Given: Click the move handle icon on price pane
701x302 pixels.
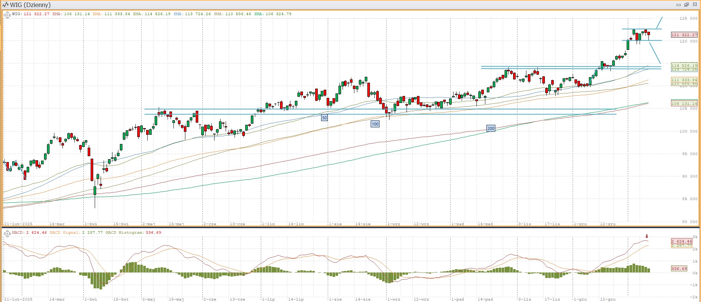Looking at the screenshot, I should (x=7, y=15).
